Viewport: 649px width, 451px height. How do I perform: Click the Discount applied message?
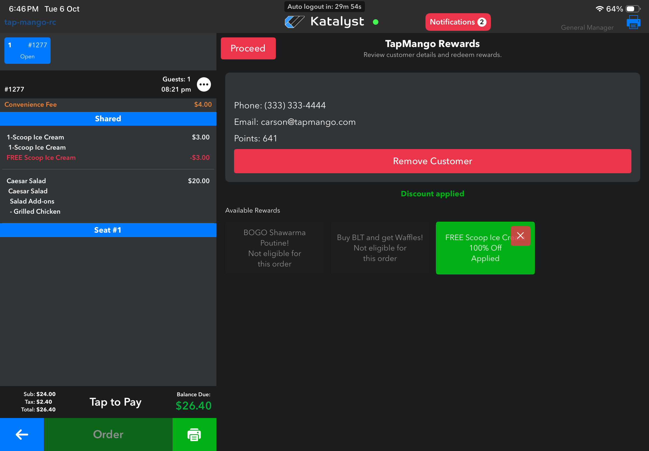(x=432, y=194)
